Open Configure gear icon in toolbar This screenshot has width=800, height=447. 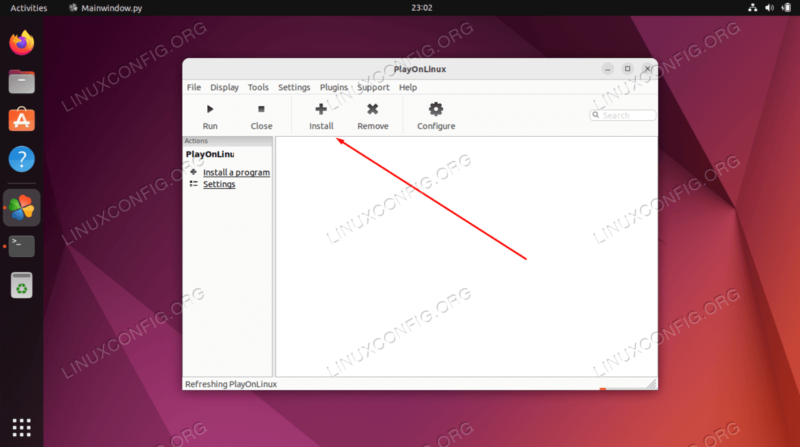(436, 109)
